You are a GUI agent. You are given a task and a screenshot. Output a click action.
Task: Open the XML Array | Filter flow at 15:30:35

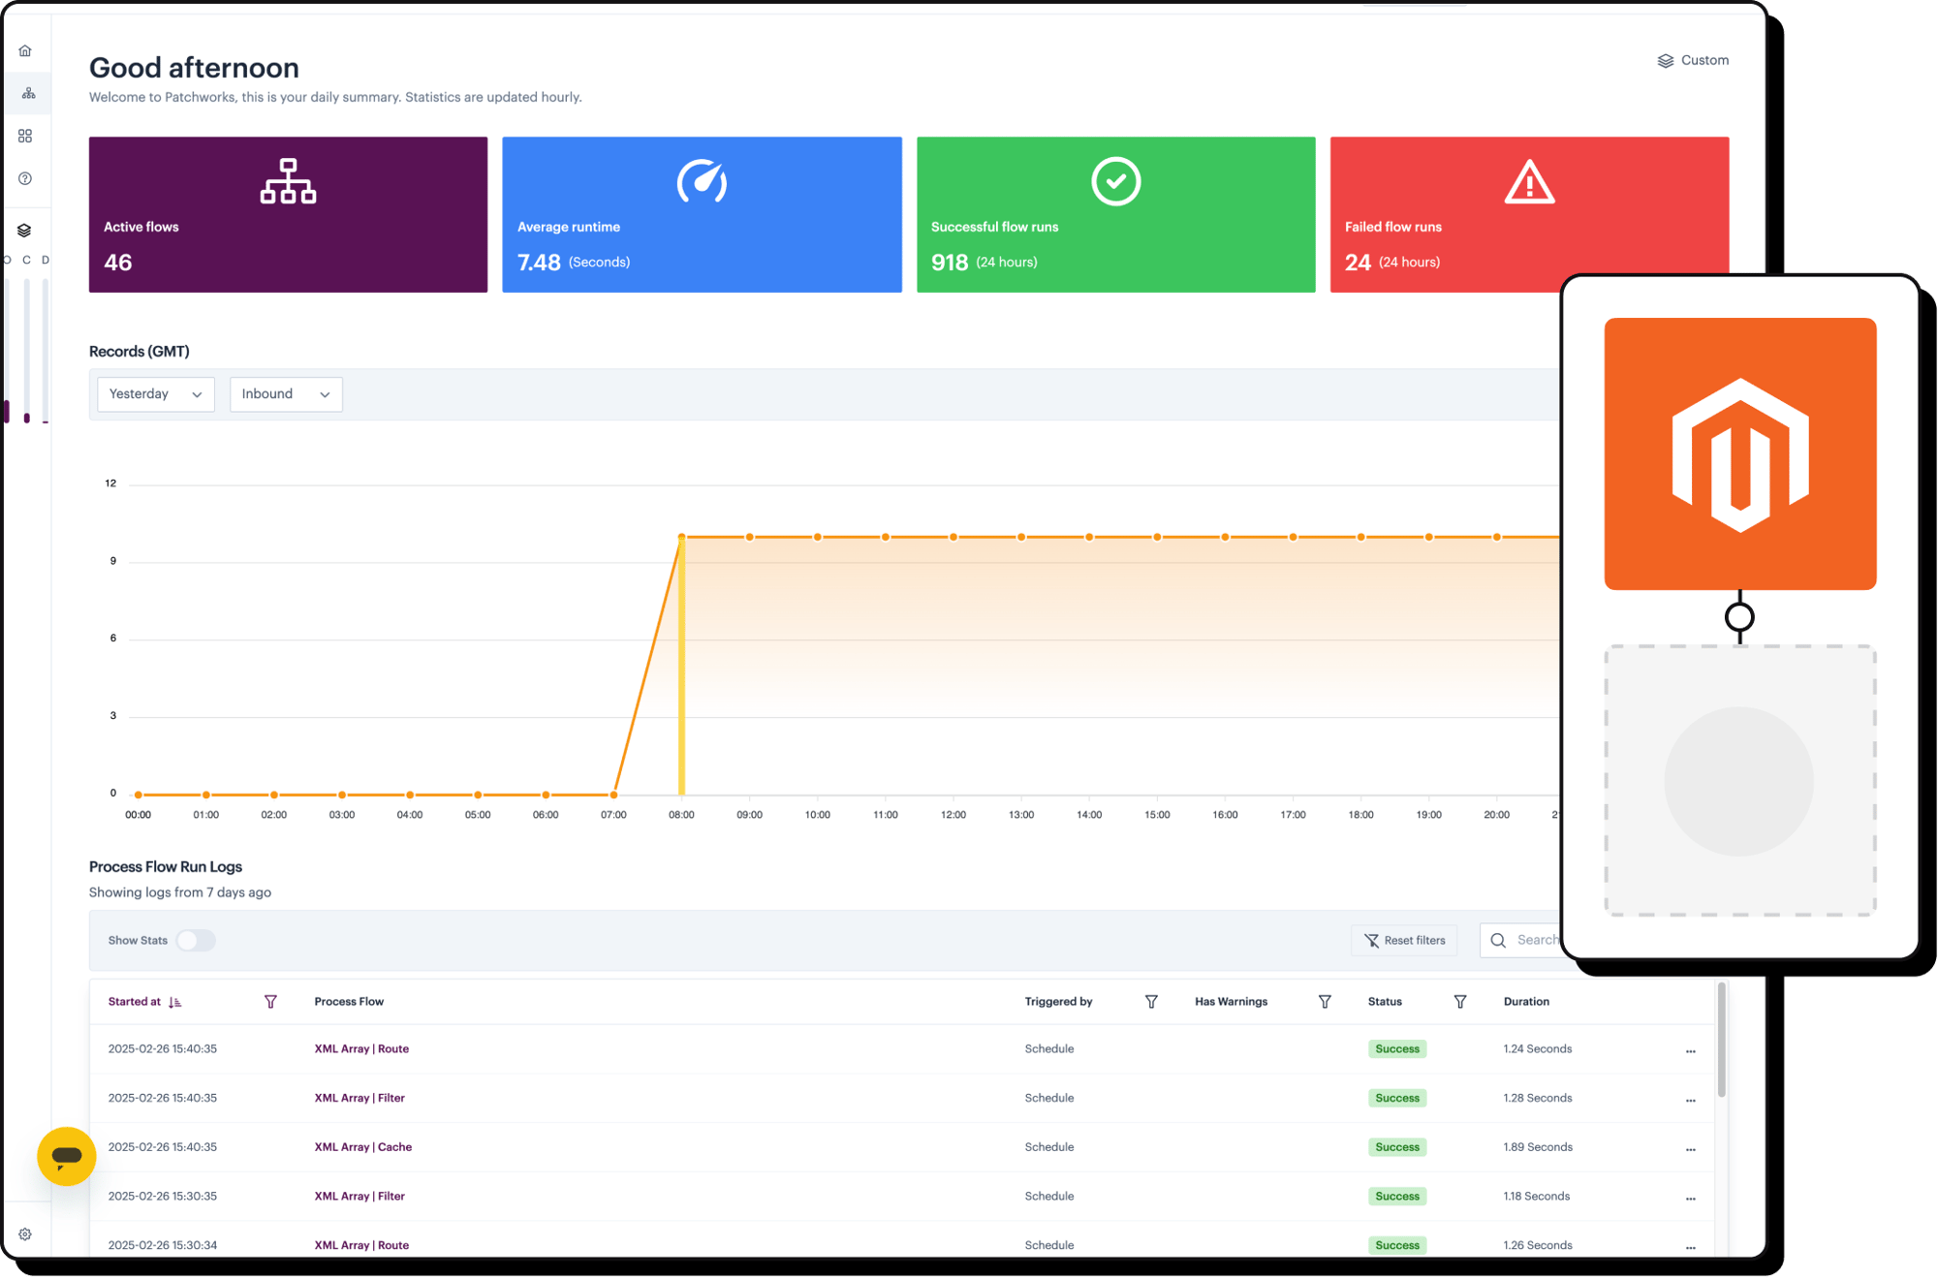point(359,1197)
